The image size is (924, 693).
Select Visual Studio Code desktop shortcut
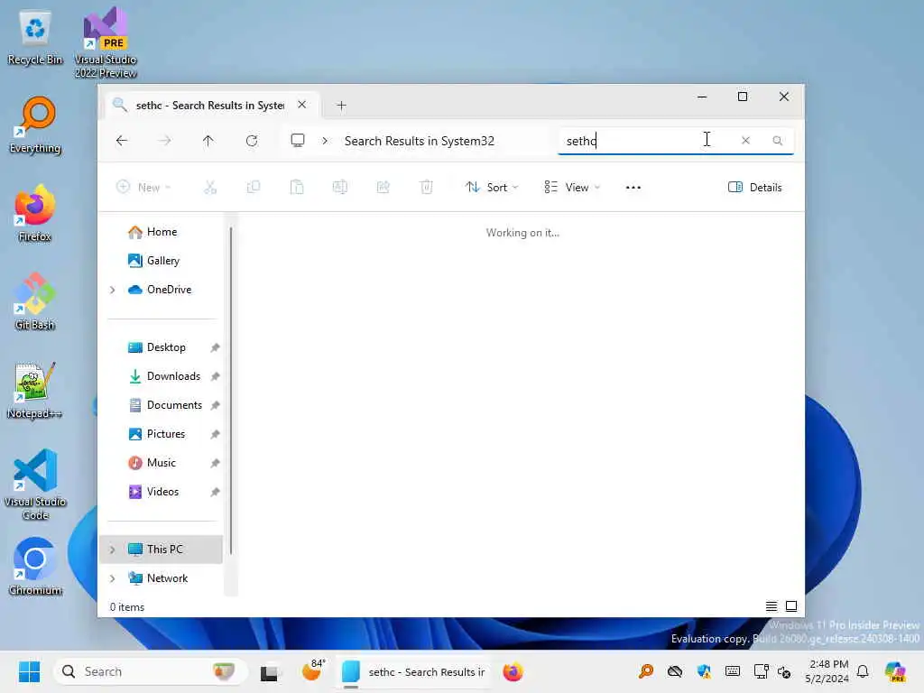(35, 485)
